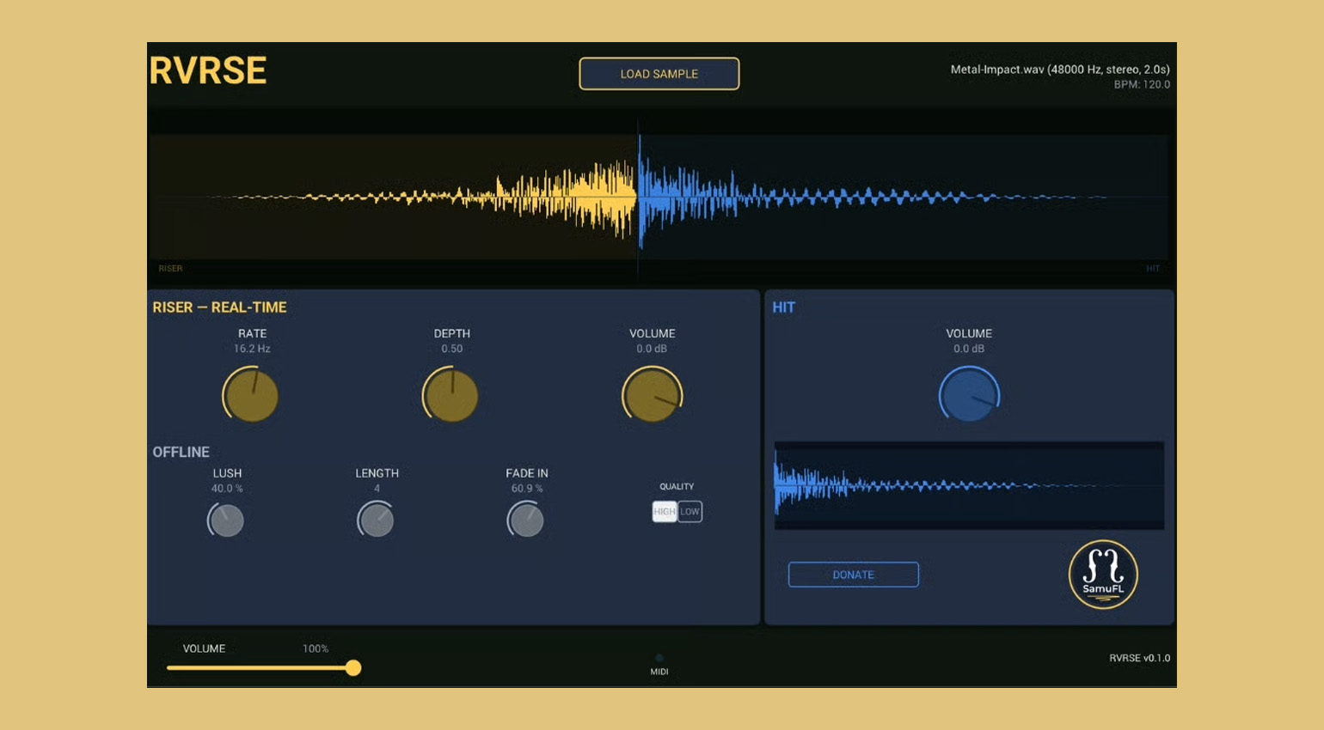
Task: Set quality to HIGH
Action: [x=665, y=512]
